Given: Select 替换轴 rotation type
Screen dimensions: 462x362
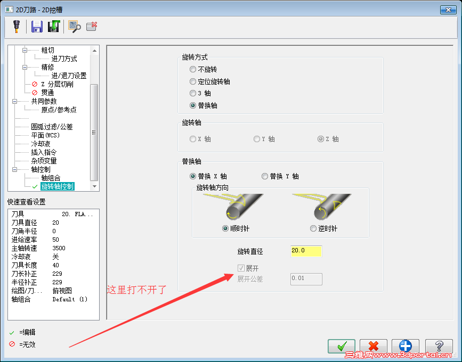Looking at the screenshot, I should click(x=204, y=105).
